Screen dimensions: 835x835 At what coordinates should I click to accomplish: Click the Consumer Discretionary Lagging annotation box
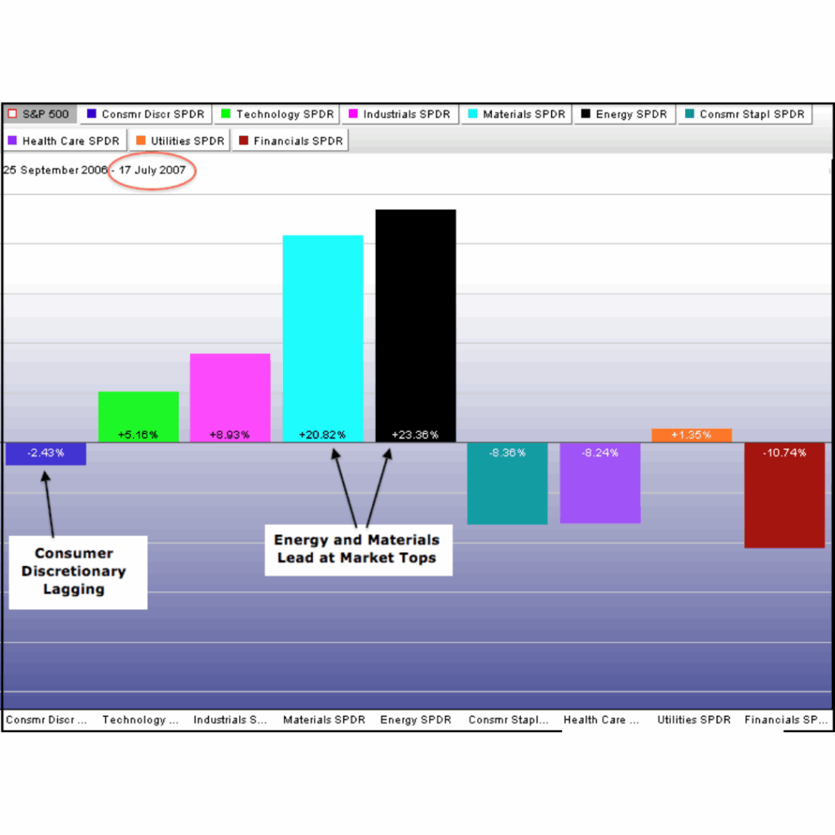(77, 572)
